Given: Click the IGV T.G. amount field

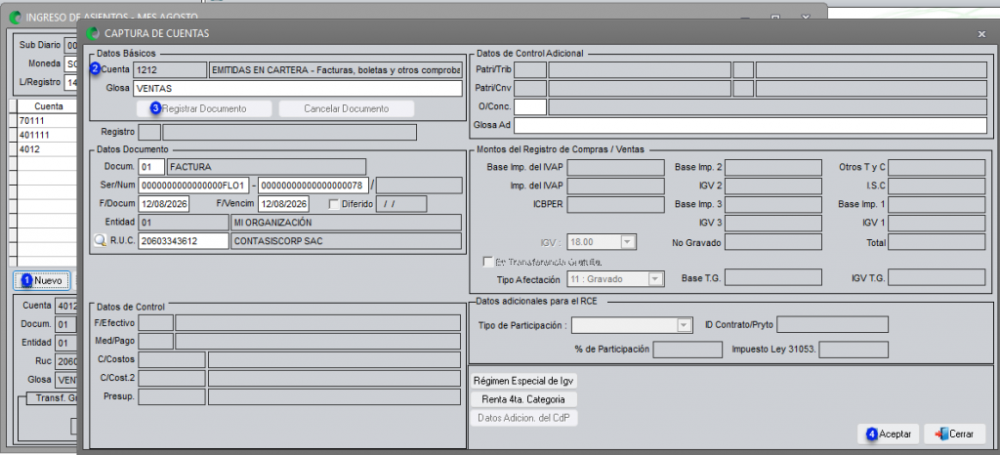Looking at the screenshot, I should click(937, 278).
